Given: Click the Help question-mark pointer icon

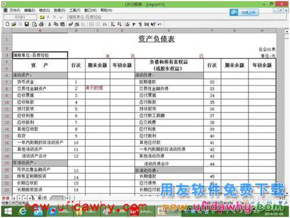Looking at the screenshot, I should pyautogui.click(x=153, y=24).
